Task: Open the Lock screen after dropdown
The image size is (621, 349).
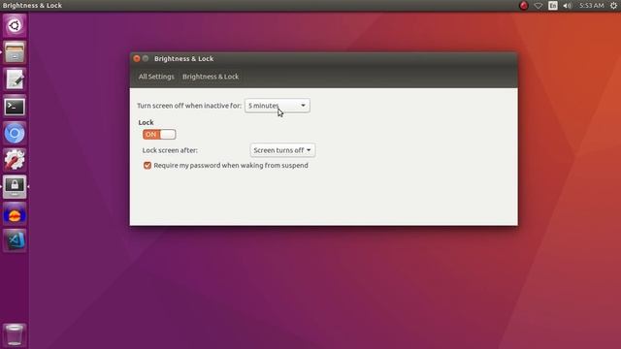Action: [x=282, y=150]
